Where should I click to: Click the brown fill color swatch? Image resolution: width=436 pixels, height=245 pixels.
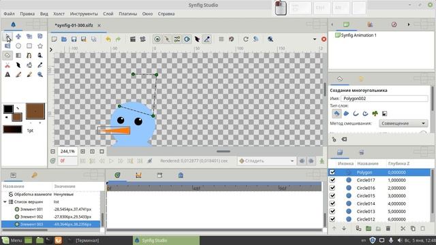pyautogui.click(x=17, y=116)
